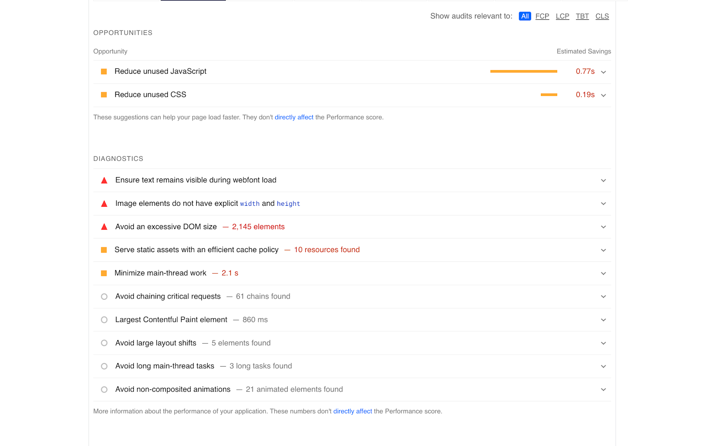
Task: Click gray circle beside Avoid chaining critical requests
Action: click(104, 297)
